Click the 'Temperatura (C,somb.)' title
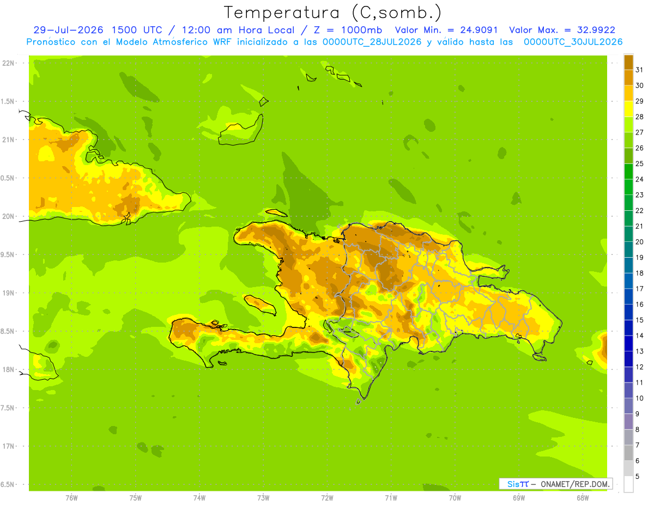The height and width of the screenshot is (505, 654). 333,13
